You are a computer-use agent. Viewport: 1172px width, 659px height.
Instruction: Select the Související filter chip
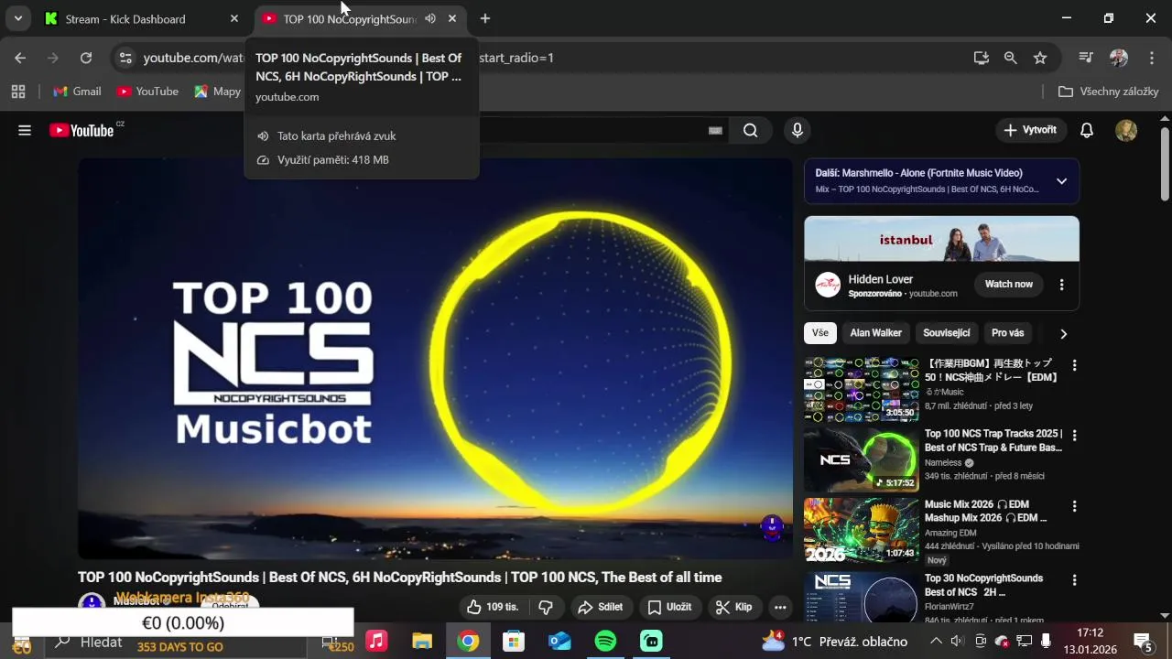click(x=947, y=333)
